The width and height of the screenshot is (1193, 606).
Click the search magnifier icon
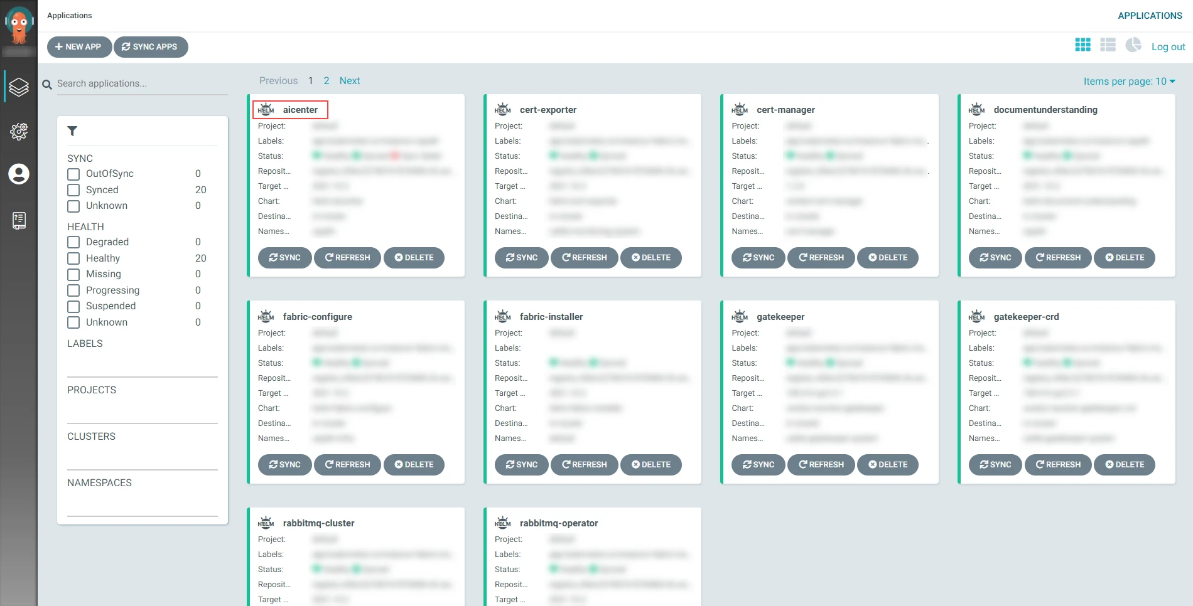47,84
